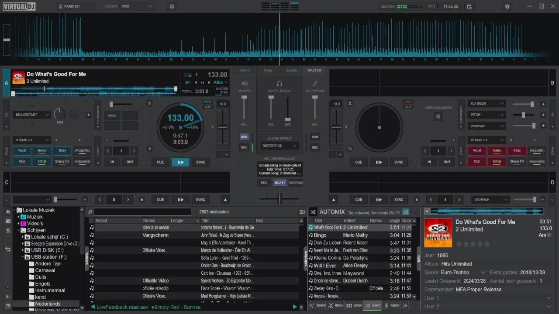Viewport: 559px width, 314px height.
Task: Open the DISTORTION master effect dropdown
Action: [279, 146]
